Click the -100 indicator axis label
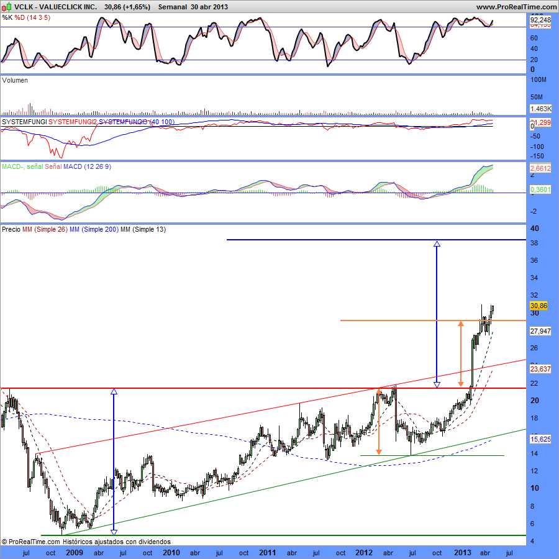Screen dimensions: 559x559 [537, 147]
